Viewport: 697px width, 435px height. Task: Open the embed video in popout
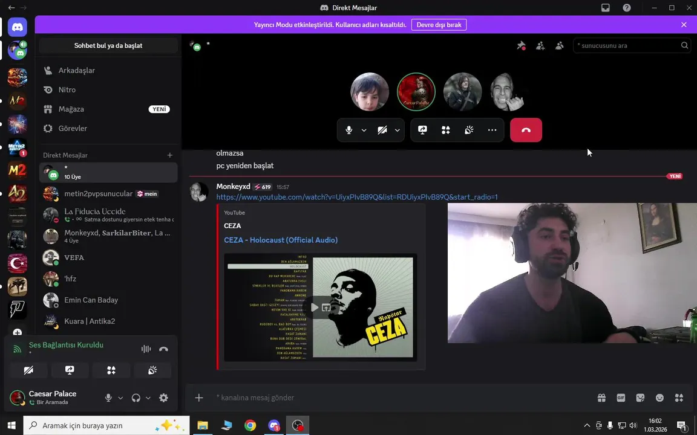(326, 307)
